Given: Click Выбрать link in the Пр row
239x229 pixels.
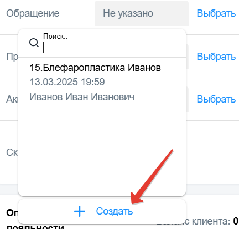Looking at the screenshot, I should click(216, 57).
